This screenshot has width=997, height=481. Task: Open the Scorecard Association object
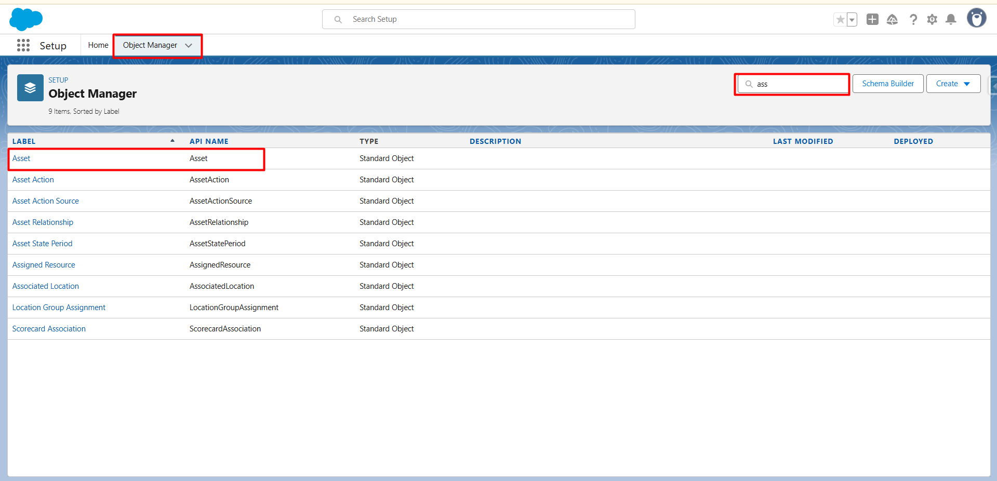tap(49, 329)
